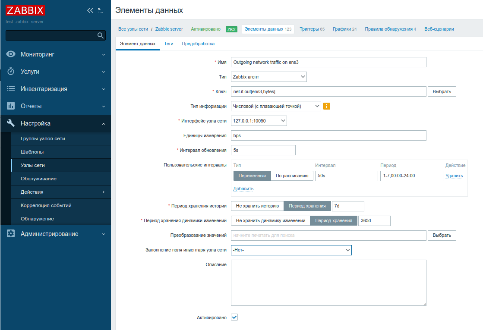Open Триггеры 65 tab
This screenshot has height=330, width=483.
[x=312, y=29]
